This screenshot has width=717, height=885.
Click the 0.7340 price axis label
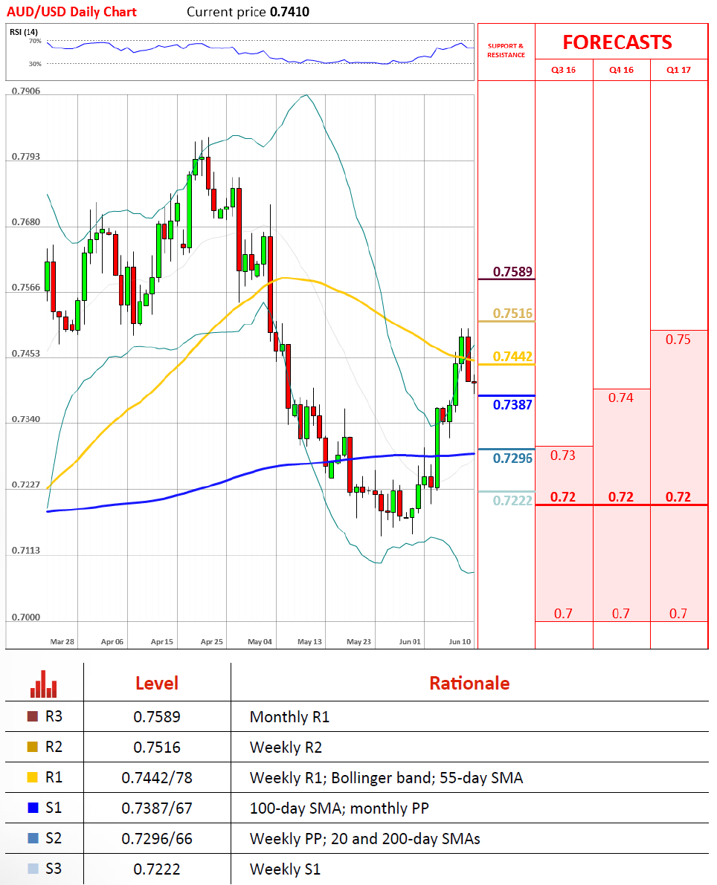26,419
